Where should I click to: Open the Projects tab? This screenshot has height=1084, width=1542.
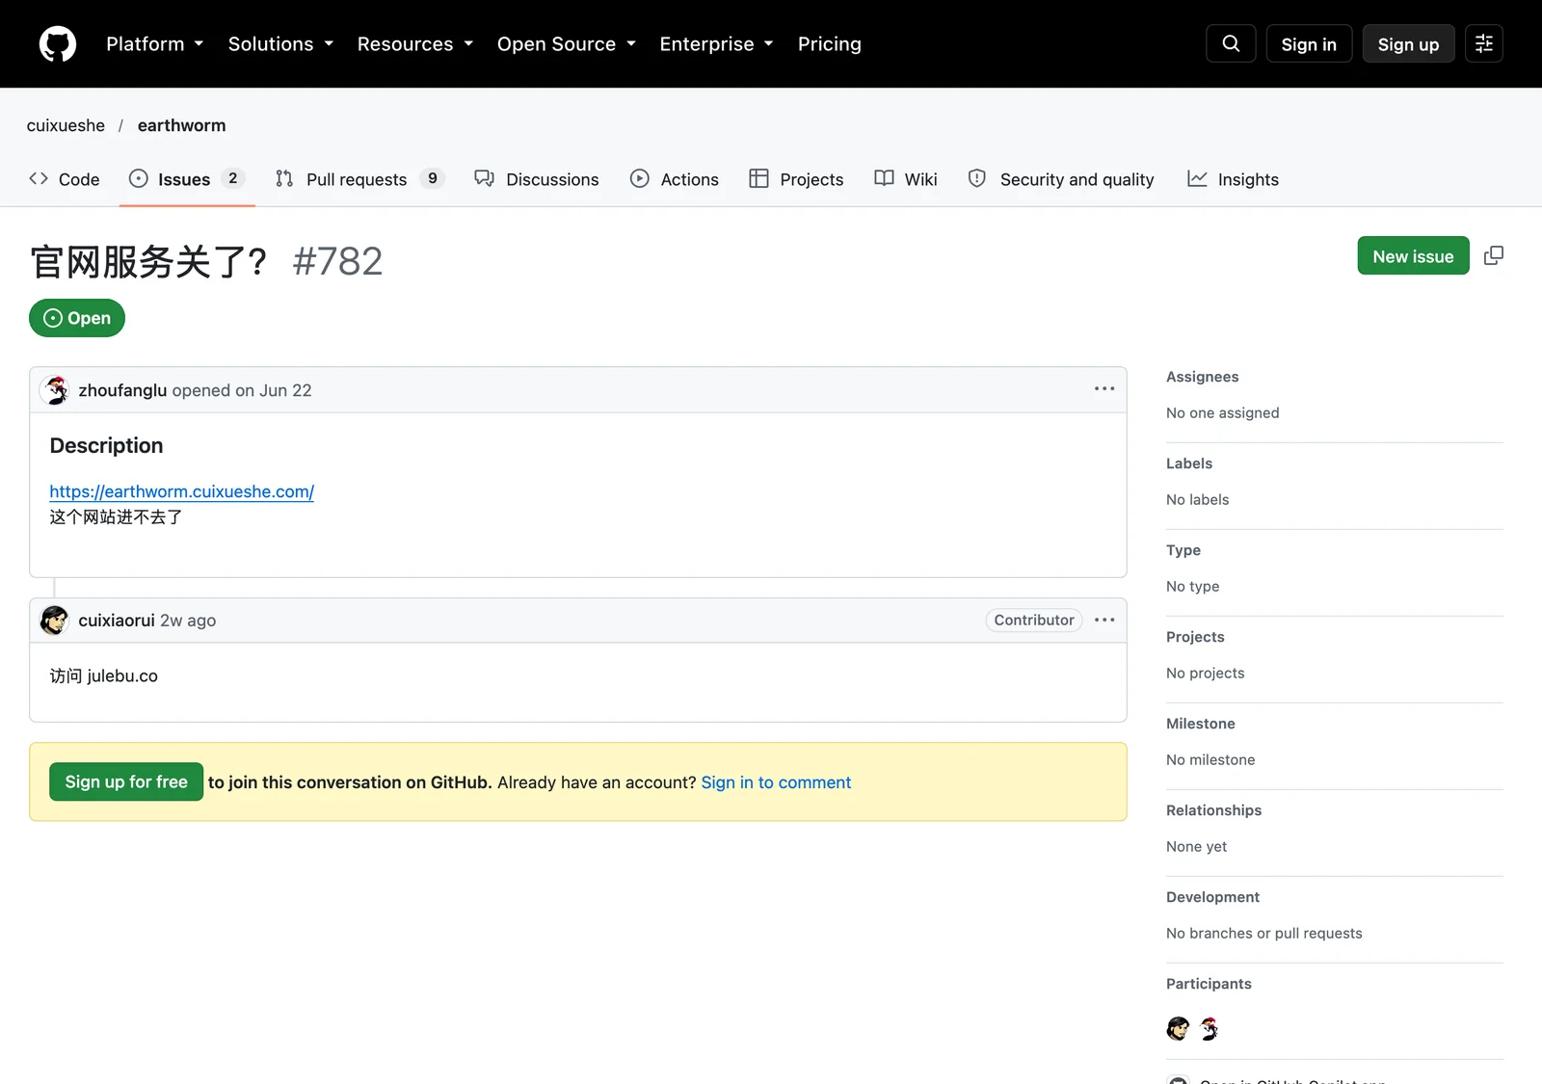point(796,179)
